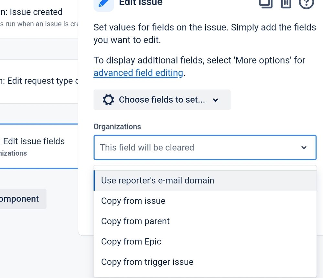The height and width of the screenshot is (278, 323).
Task: Select 'Use reporter's e-mail domain' option
Action: point(157,181)
